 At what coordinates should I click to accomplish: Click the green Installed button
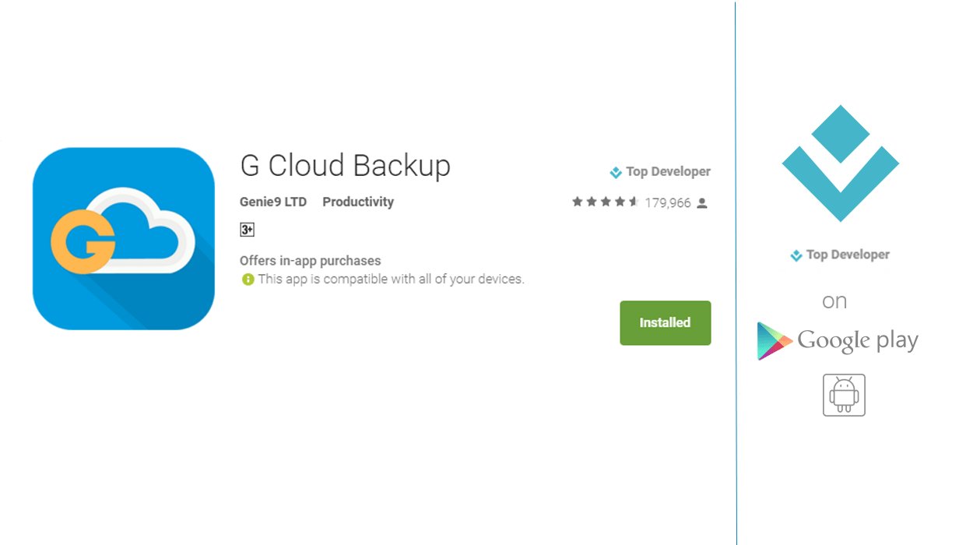(x=666, y=322)
